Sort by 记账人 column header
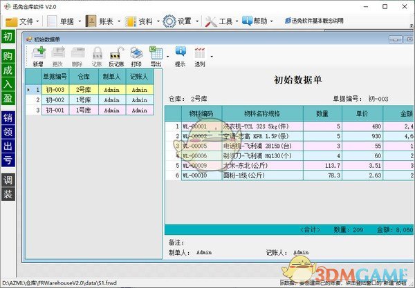The width and height of the screenshot is (415, 288). click(x=140, y=77)
